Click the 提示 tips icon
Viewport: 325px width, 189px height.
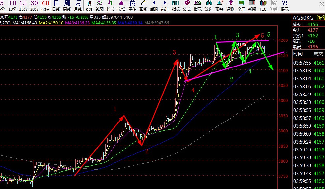tap(285, 6)
